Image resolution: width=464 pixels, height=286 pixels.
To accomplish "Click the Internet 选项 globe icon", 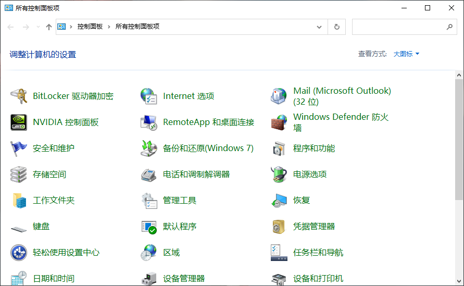I will [149, 96].
